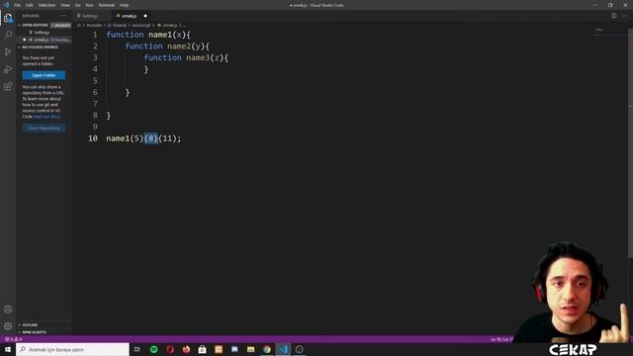633x356 pixels.
Task: Click the VS Code logo in title bar
Action: pos(6,5)
